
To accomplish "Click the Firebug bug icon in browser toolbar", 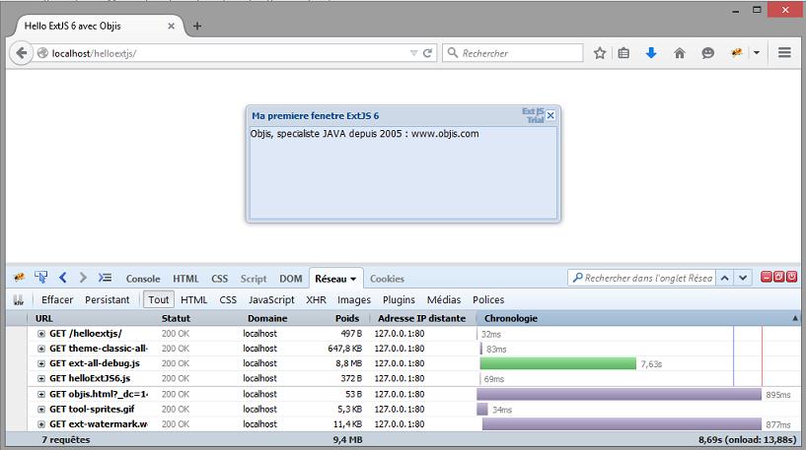I will [737, 53].
